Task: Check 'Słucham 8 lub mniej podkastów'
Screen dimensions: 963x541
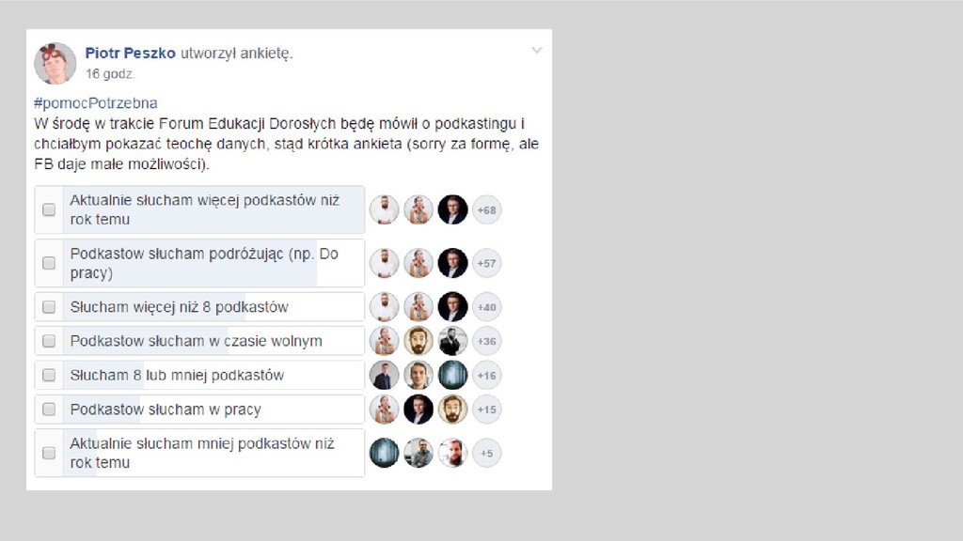Action: (49, 375)
